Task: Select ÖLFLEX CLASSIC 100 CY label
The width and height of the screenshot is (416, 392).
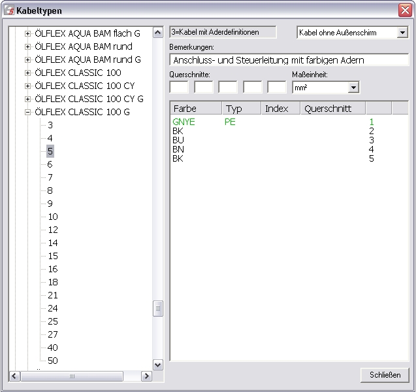Action: click(85, 86)
